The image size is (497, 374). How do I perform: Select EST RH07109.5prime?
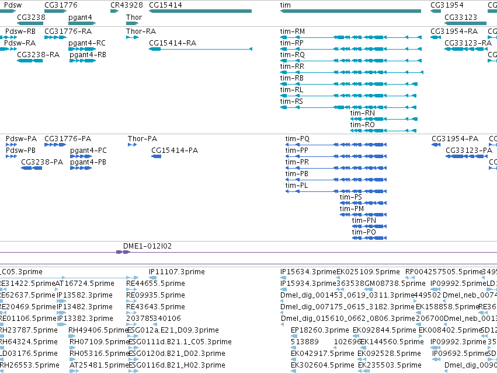coord(99,342)
